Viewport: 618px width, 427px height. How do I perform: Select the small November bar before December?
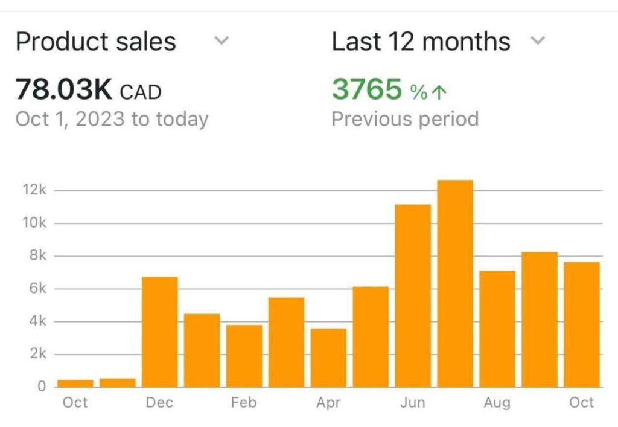pos(118,382)
